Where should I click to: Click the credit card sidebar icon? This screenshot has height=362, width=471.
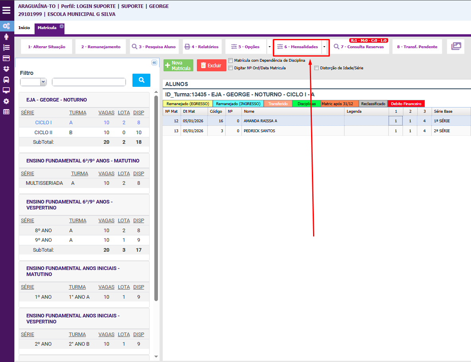6,58
